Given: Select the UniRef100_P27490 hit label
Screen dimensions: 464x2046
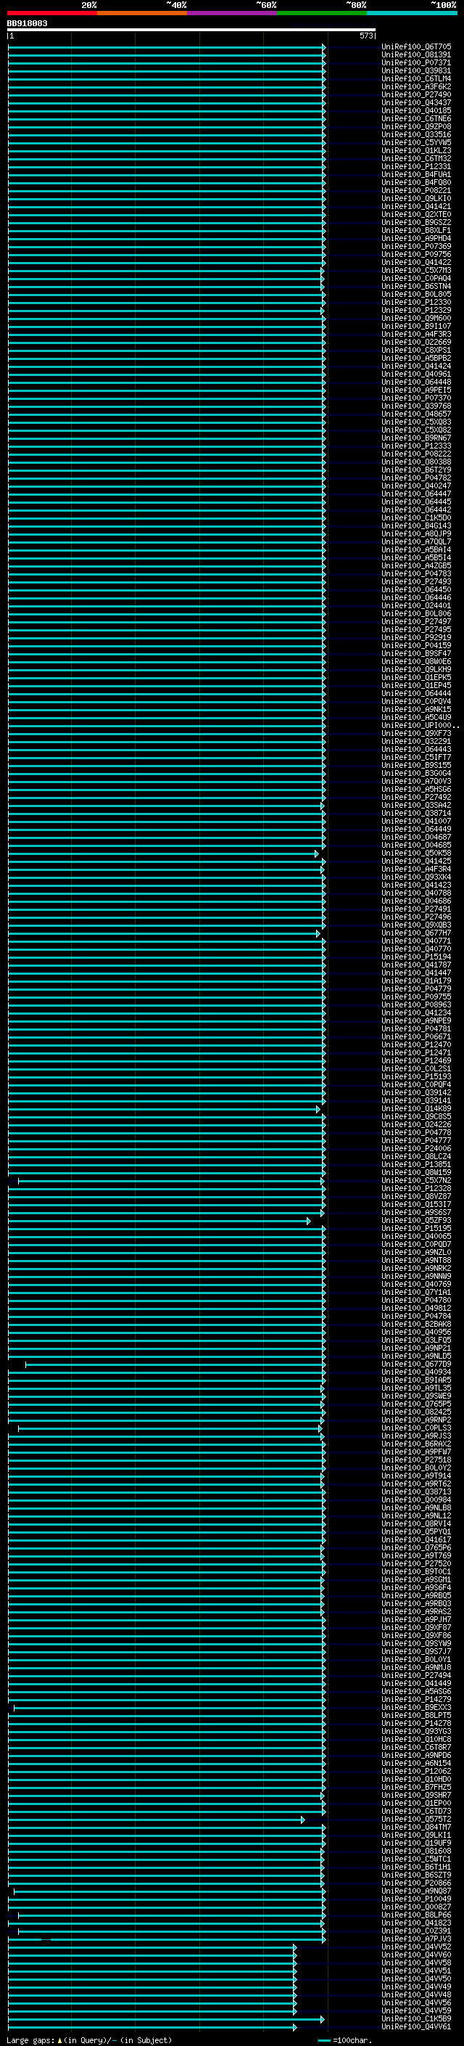Looking at the screenshot, I should click(x=416, y=94).
